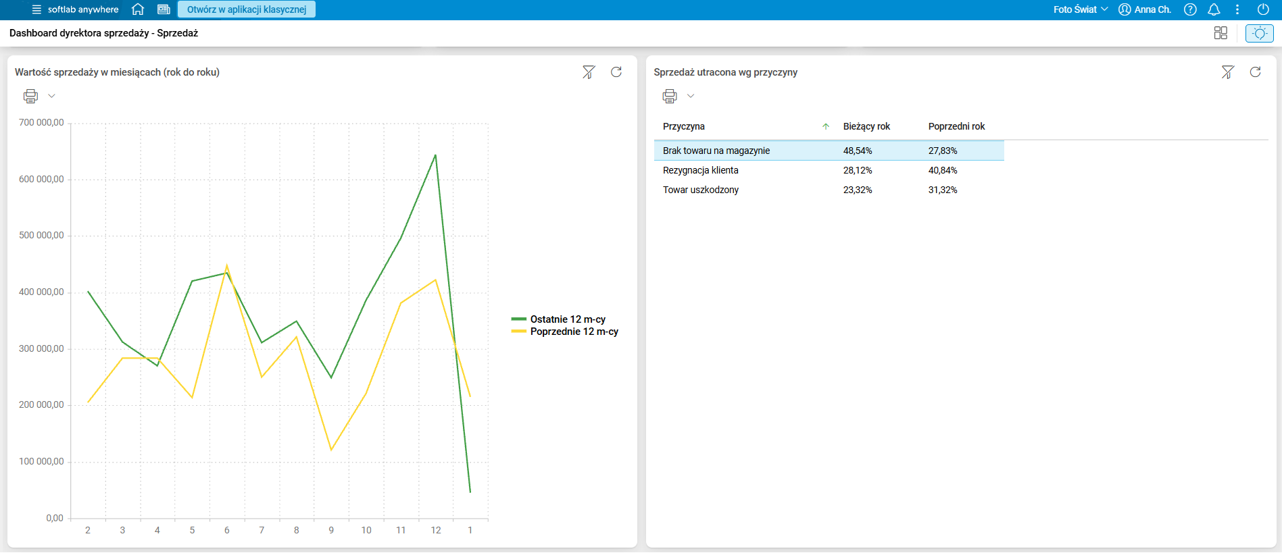Open the vertical three-dot more options menu
The height and width of the screenshot is (555, 1282).
point(1237,9)
